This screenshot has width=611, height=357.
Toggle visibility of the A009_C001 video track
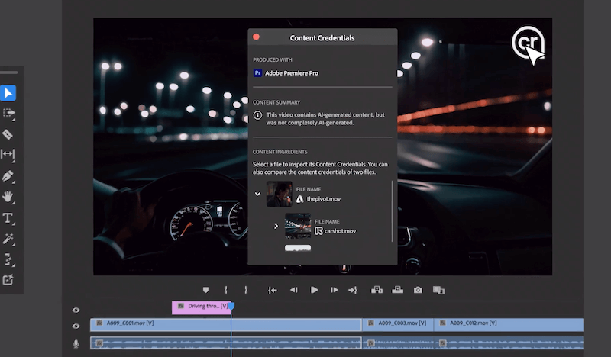tap(76, 326)
